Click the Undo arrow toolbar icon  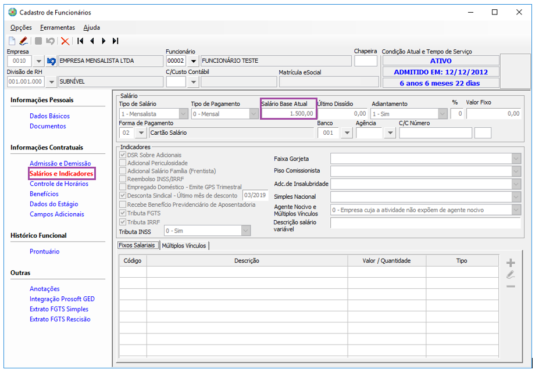[50, 41]
